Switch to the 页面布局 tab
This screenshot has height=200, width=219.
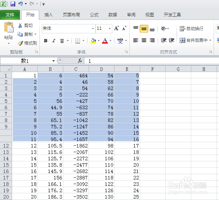click(71, 15)
